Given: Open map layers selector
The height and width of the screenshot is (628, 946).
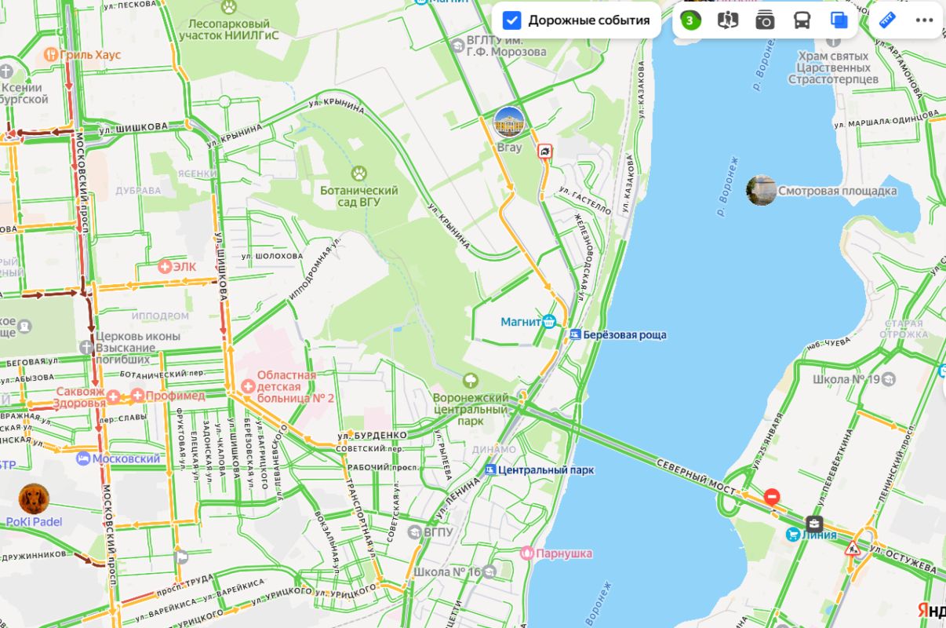Looking at the screenshot, I should [839, 20].
